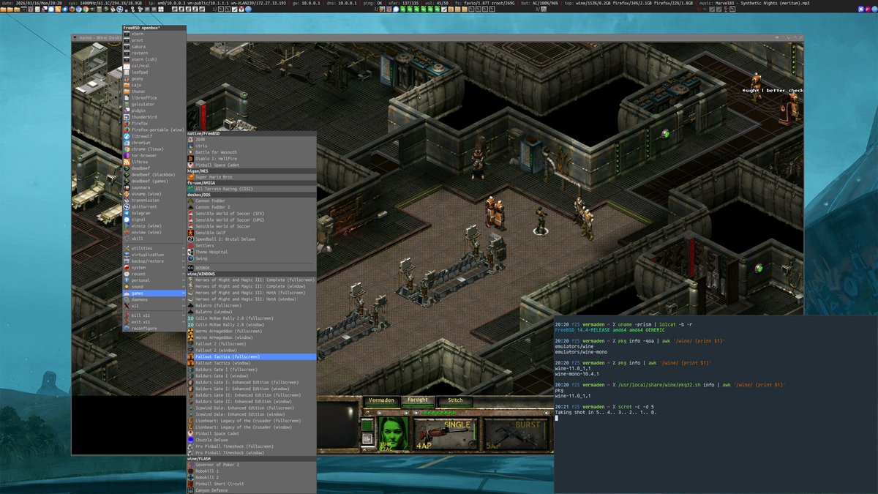Expand the utilities submenu
Viewport: 878px width, 494px height.
coord(154,248)
